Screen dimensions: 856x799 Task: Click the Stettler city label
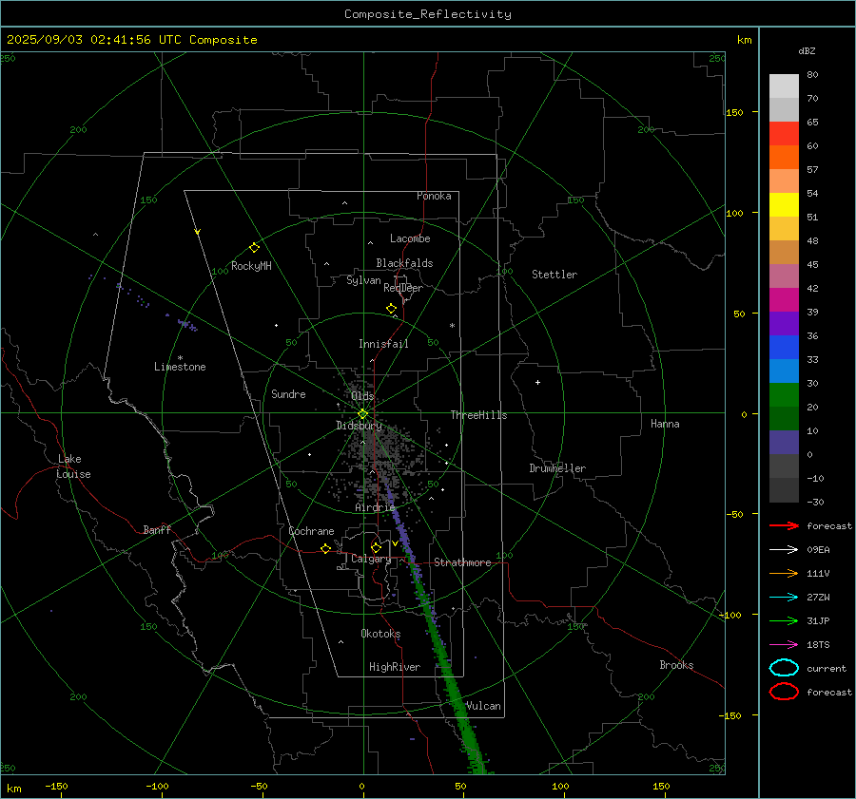tap(554, 275)
